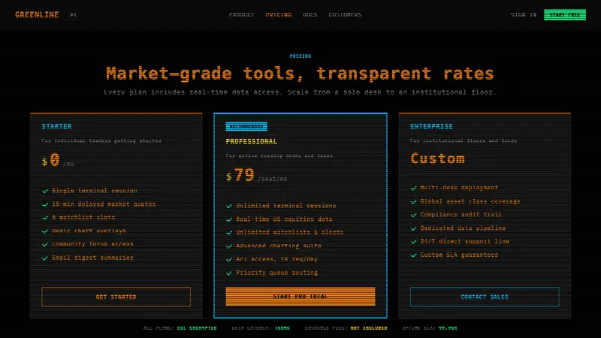Click the $79 /seat/mo price
Viewport: 601px width, 338px height.
[256, 175]
